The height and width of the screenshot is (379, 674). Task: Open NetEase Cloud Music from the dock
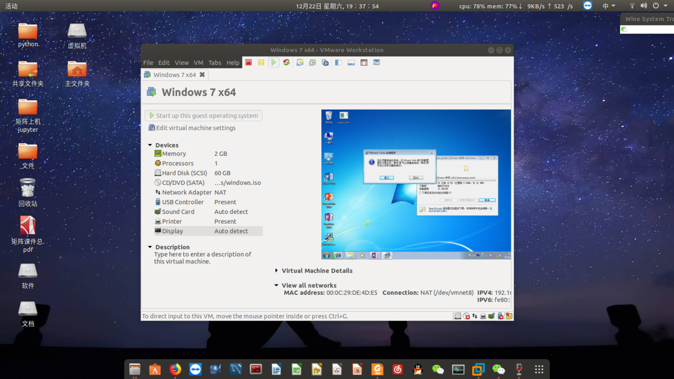click(397, 369)
